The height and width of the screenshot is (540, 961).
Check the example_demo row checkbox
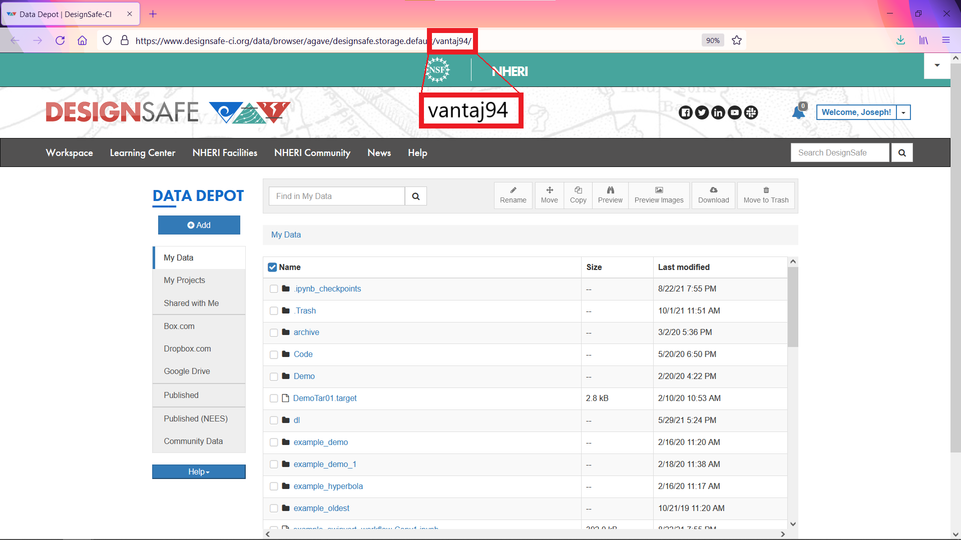point(274,442)
